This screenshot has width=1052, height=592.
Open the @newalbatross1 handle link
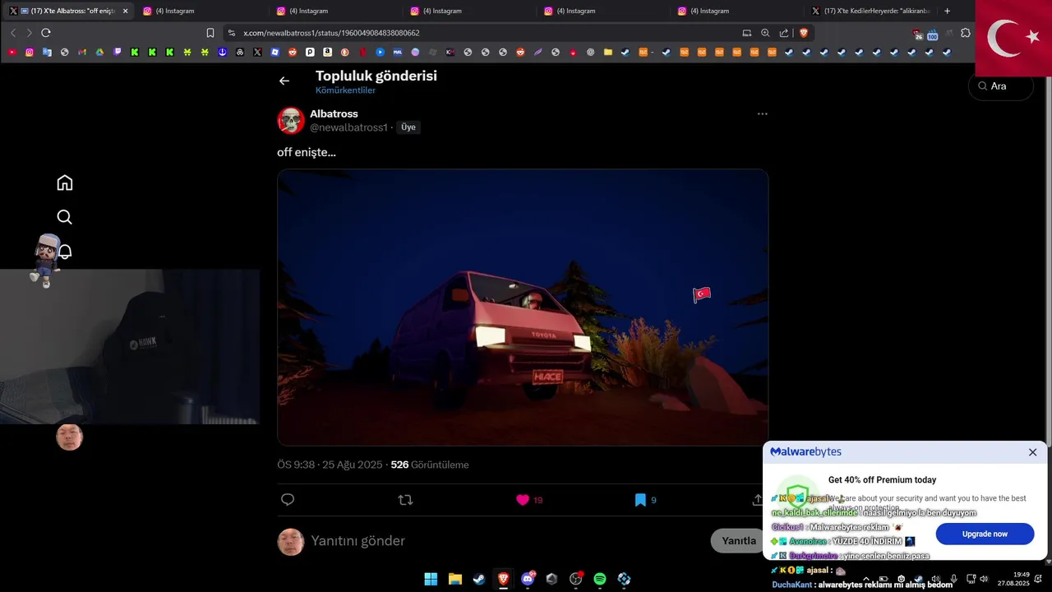[348, 127]
